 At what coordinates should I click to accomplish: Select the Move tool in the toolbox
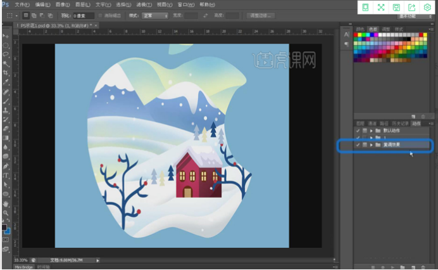[x=6, y=37]
